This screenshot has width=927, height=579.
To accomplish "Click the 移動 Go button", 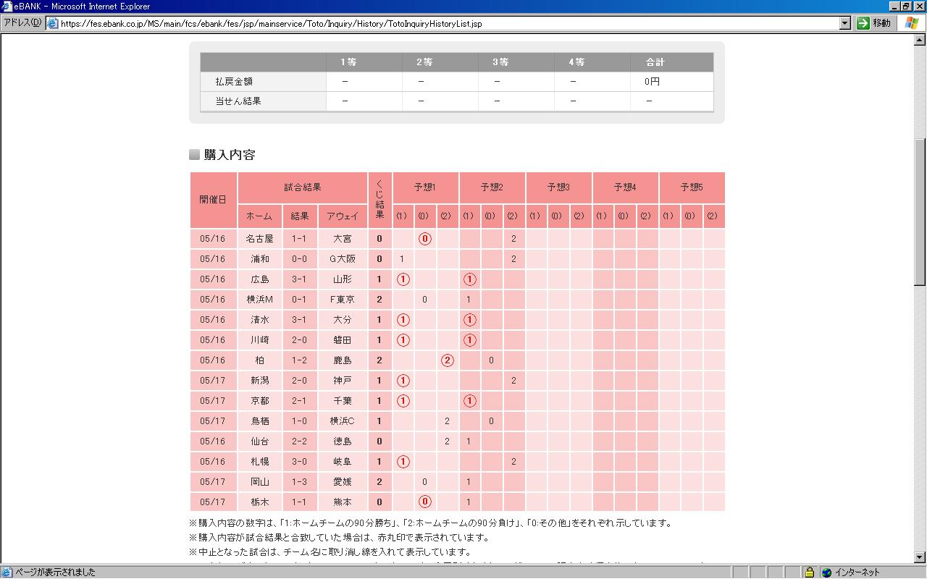I will tap(874, 23).
